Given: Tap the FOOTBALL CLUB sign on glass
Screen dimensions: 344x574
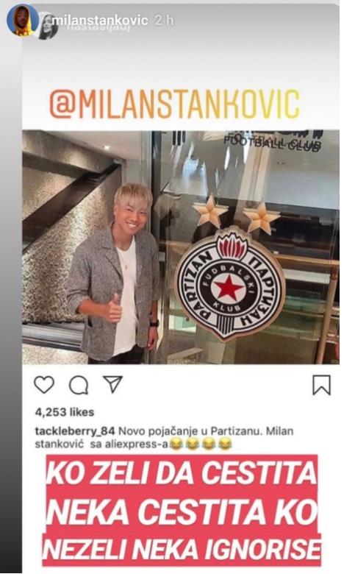Looking at the screenshot, I should (272, 143).
